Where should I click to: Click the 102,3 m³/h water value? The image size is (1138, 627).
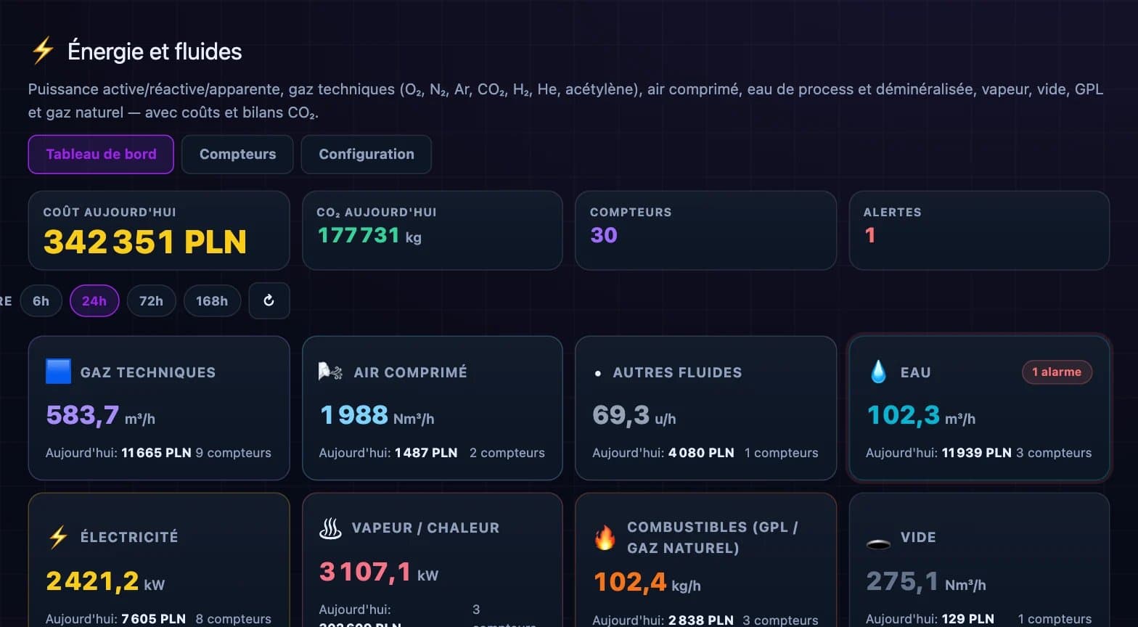point(921,415)
